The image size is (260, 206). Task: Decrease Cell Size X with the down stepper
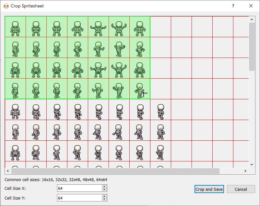(x=104, y=190)
